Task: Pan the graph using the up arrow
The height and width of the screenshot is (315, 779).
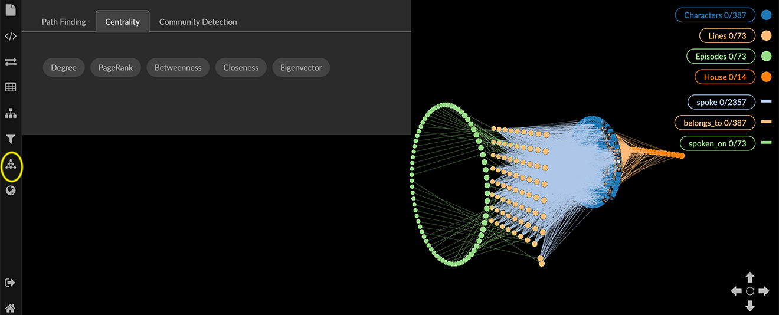Action: click(750, 277)
